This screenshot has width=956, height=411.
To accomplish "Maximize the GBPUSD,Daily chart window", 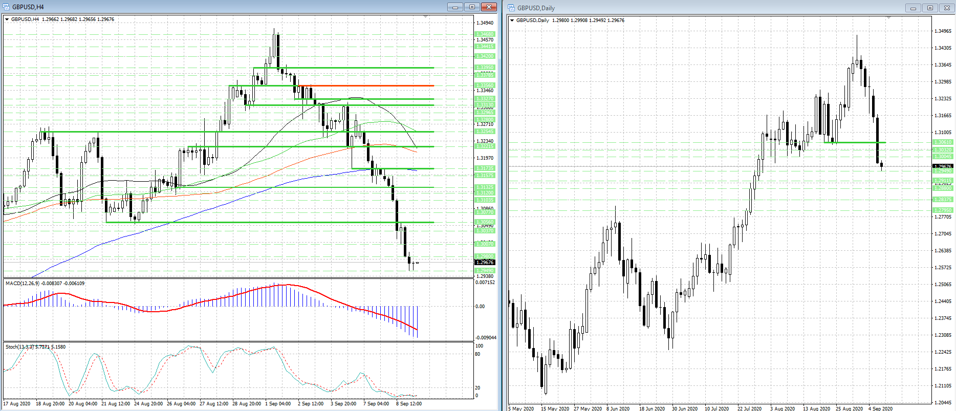I will [x=930, y=8].
